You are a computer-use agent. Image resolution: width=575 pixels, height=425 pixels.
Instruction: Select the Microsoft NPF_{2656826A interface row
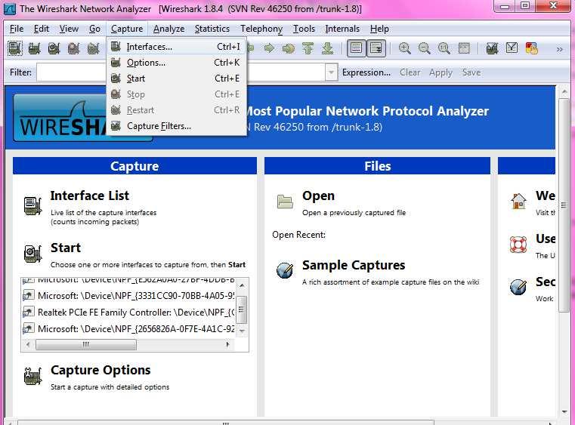pos(128,328)
